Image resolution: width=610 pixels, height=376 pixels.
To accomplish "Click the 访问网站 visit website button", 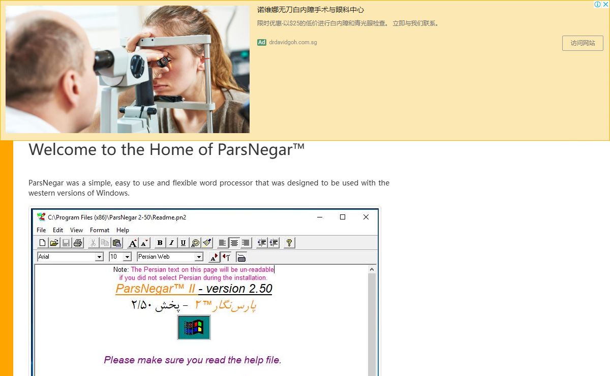I will coord(583,43).
